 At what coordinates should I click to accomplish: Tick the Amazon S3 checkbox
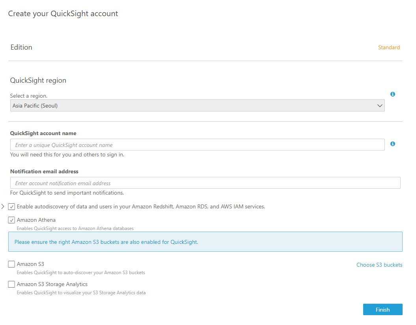11,264
